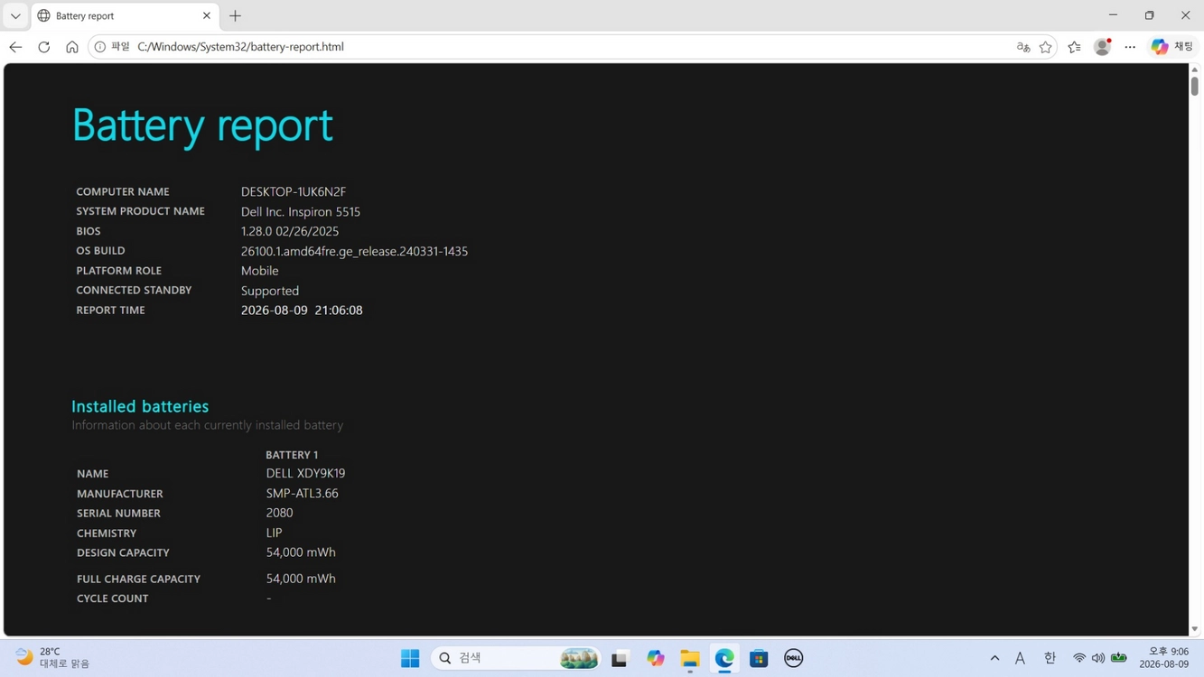1204x677 pixels.
Task: Click the DESIGN CAPACITY label
Action: (x=123, y=552)
